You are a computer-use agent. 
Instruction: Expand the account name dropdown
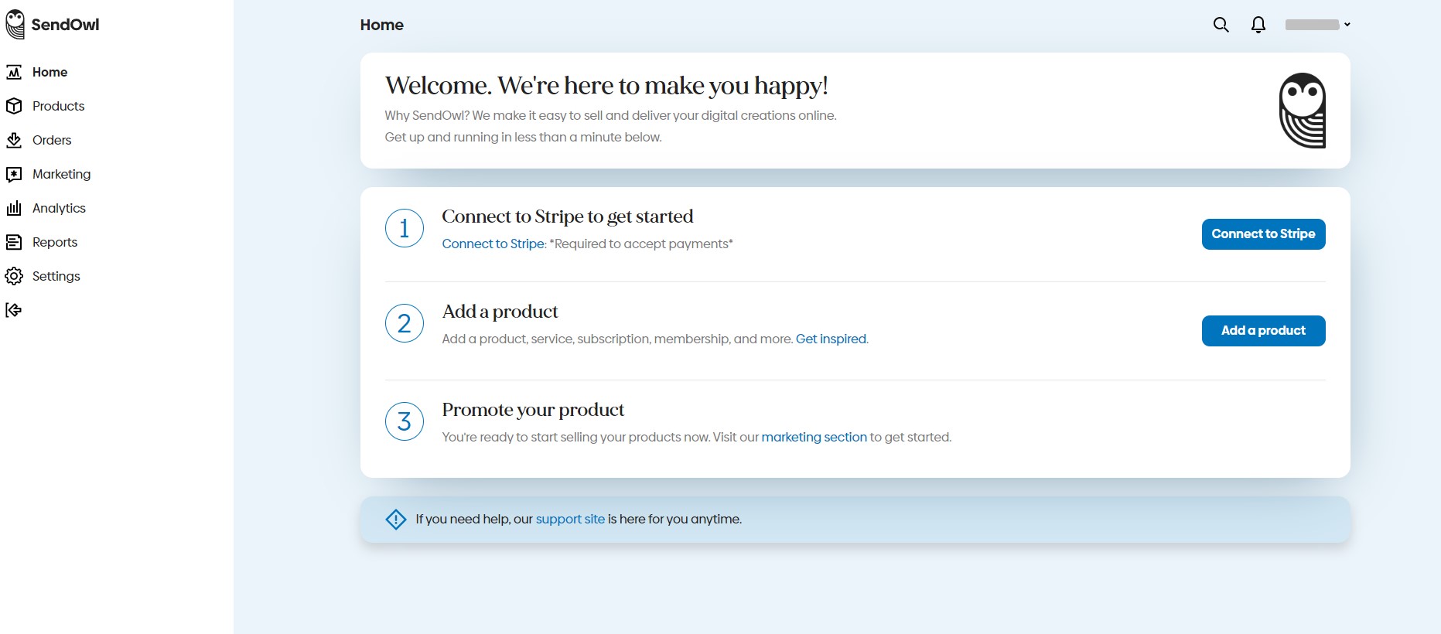[x=1318, y=25]
